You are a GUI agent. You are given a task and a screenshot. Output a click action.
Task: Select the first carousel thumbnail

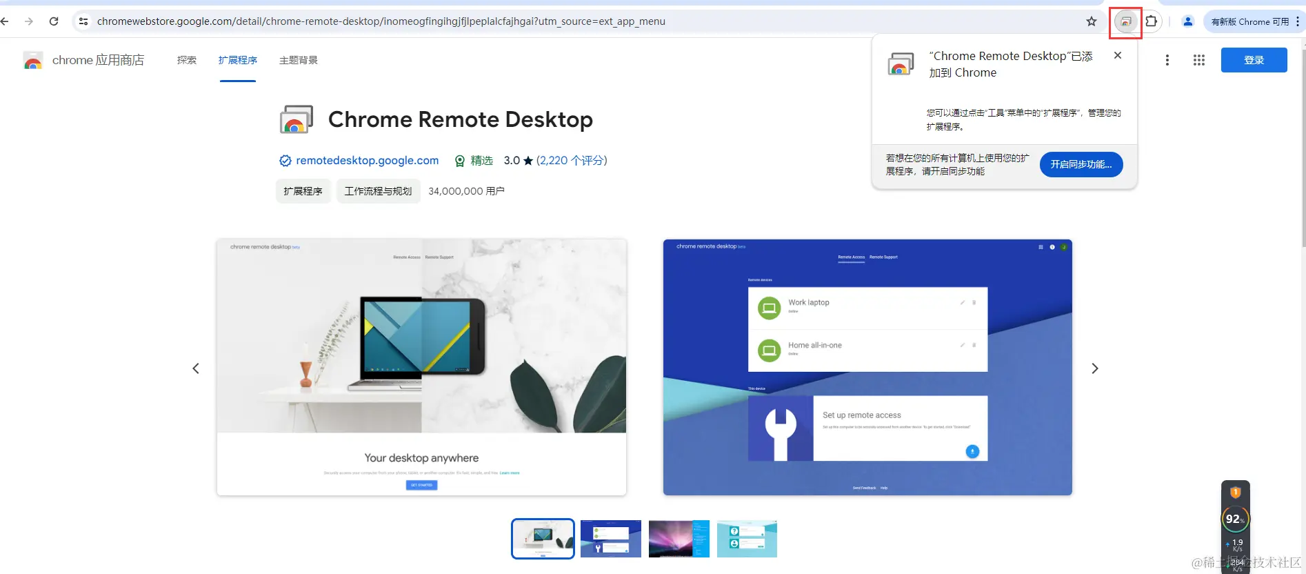543,539
